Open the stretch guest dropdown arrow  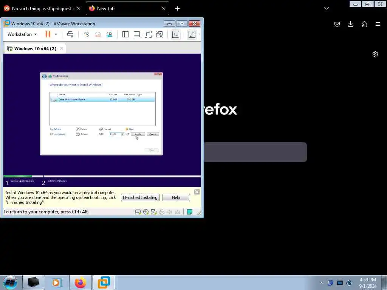click(x=199, y=34)
